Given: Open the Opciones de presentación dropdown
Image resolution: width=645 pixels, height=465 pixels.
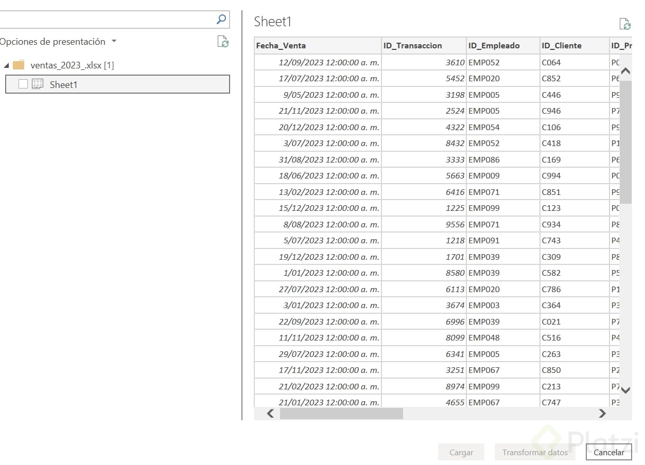Looking at the screenshot, I should 114,42.
